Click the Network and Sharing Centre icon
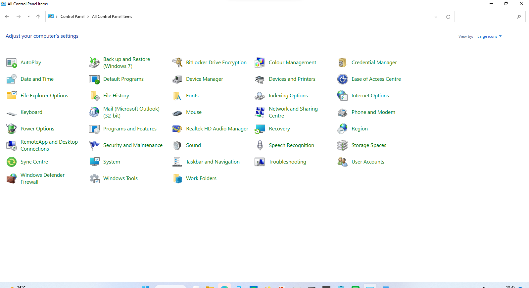Viewport: 529px width, 288px height. (x=260, y=112)
